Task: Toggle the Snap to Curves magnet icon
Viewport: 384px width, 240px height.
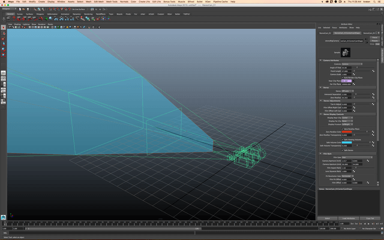Action: (x=54, y=9)
